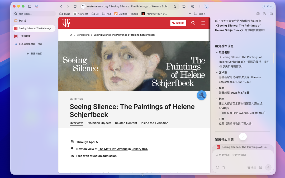
Task: Open chat history clock icon
Action: pos(265,14)
